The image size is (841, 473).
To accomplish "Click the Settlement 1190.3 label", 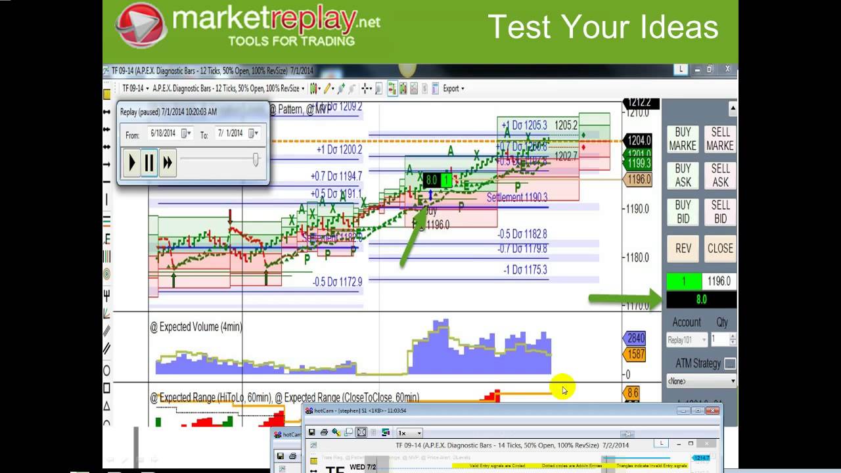I will 517,197.
